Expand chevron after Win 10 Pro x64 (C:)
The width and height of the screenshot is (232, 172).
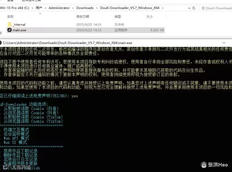[32, 8]
